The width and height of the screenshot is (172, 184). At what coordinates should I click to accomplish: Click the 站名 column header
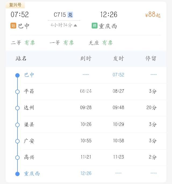tap(21, 59)
